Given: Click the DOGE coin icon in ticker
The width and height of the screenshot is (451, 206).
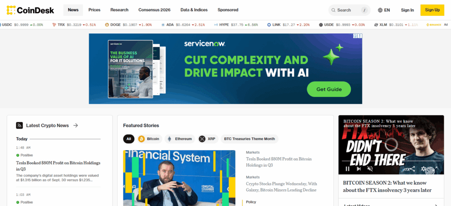Looking at the screenshot, I should 107,25.
